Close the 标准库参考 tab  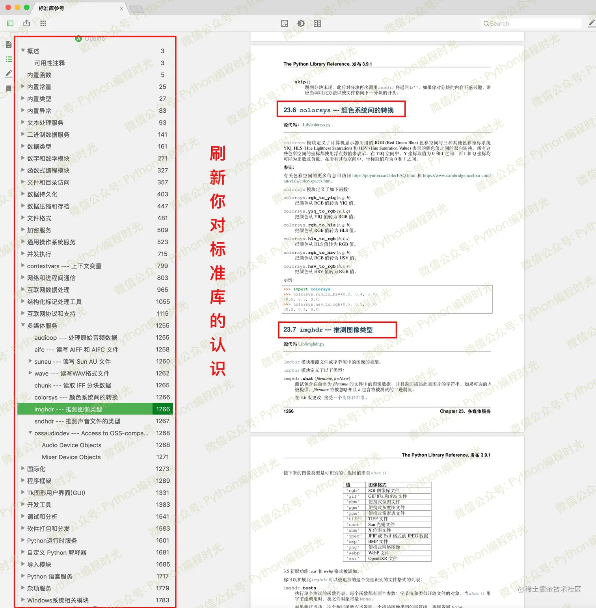[x=121, y=8]
